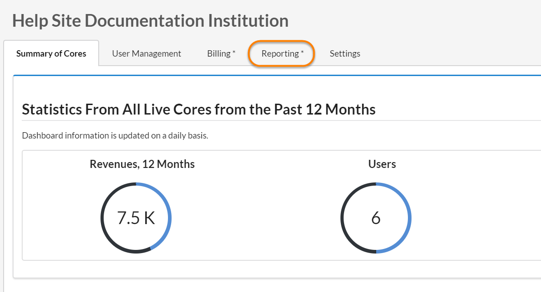Click the asterisk beside Reporting
This screenshot has height=292, width=541.
[x=302, y=53]
